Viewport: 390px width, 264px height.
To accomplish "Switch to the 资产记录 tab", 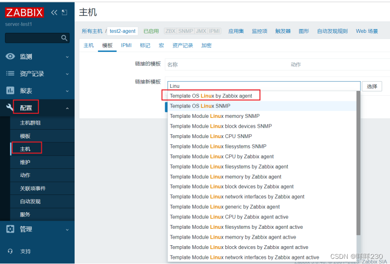I will point(183,45).
